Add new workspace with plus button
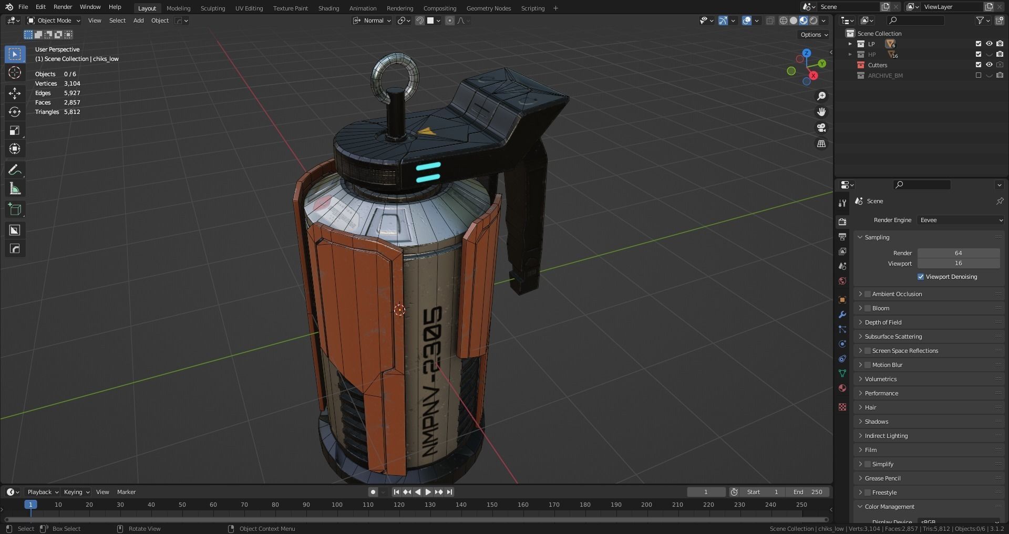Screen dimensions: 1009x534 coord(555,8)
